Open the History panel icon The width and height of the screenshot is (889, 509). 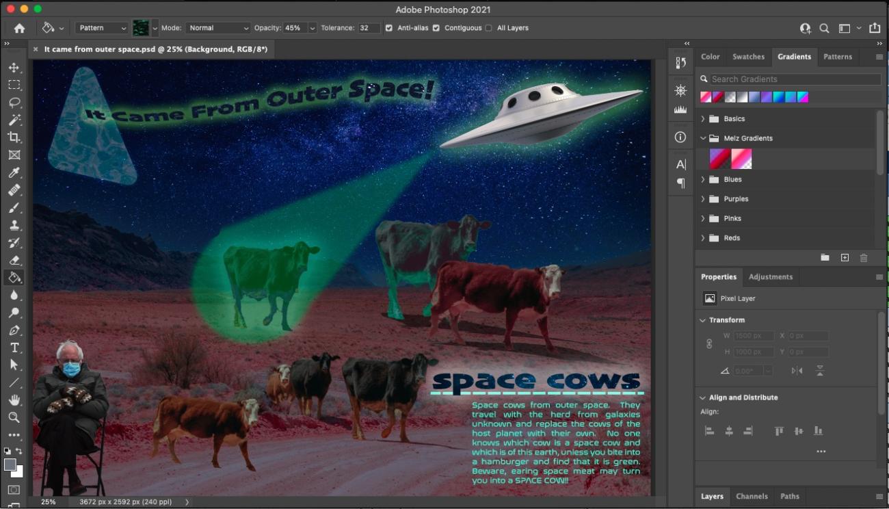[x=680, y=63]
